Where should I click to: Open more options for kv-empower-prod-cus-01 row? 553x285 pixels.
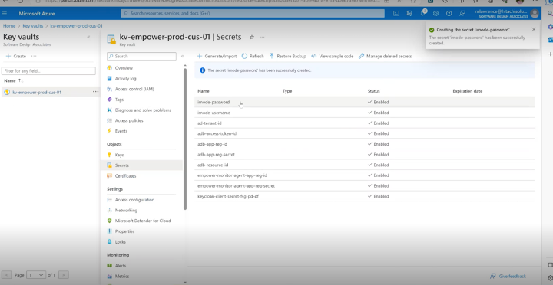95,92
